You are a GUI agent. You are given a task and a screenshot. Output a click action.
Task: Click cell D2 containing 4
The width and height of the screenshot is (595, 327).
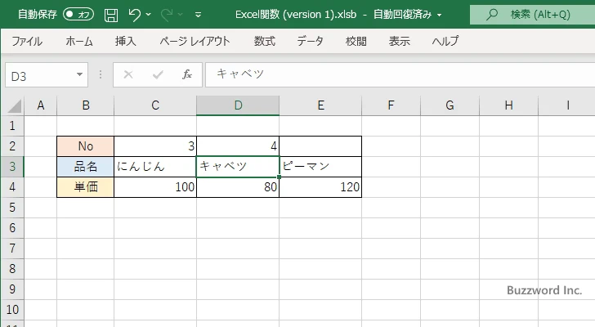238,146
